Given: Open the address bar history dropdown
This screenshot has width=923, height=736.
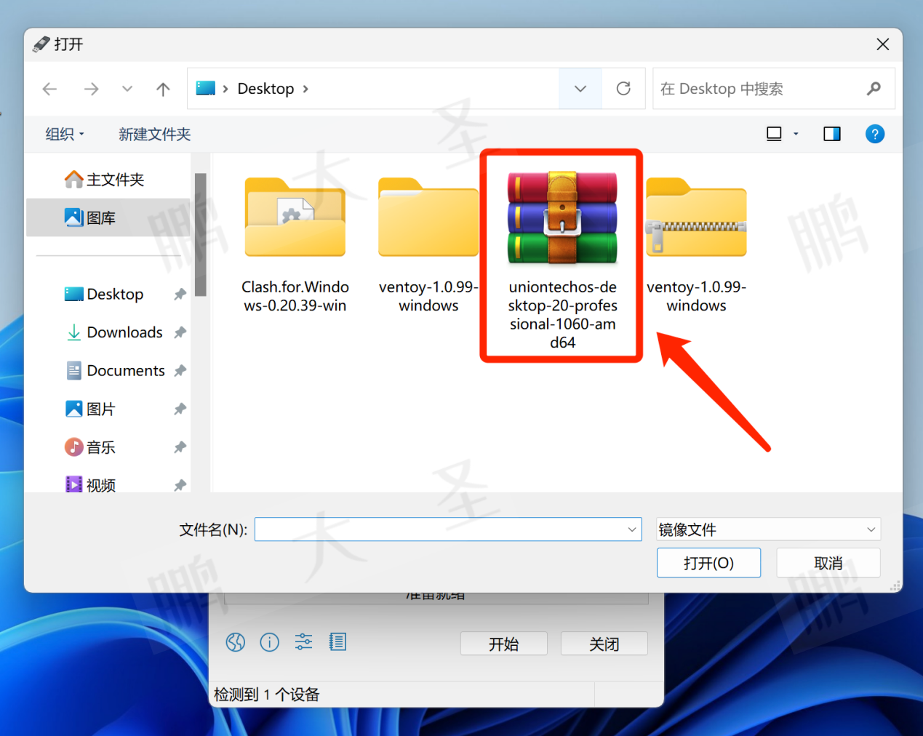Looking at the screenshot, I should [580, 89].
